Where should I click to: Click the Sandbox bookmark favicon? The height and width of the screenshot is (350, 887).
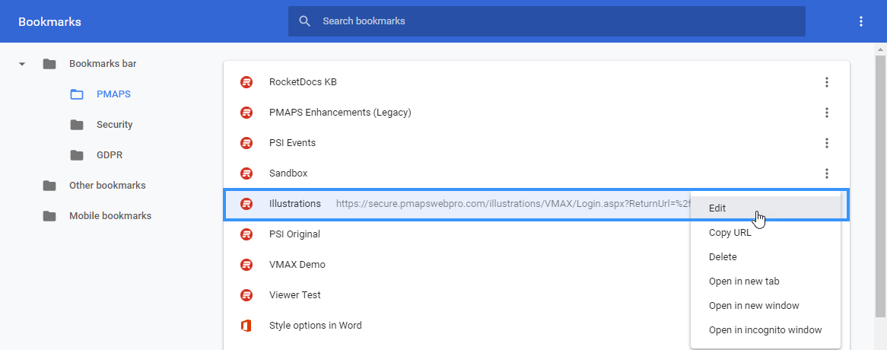click(246, 173)
